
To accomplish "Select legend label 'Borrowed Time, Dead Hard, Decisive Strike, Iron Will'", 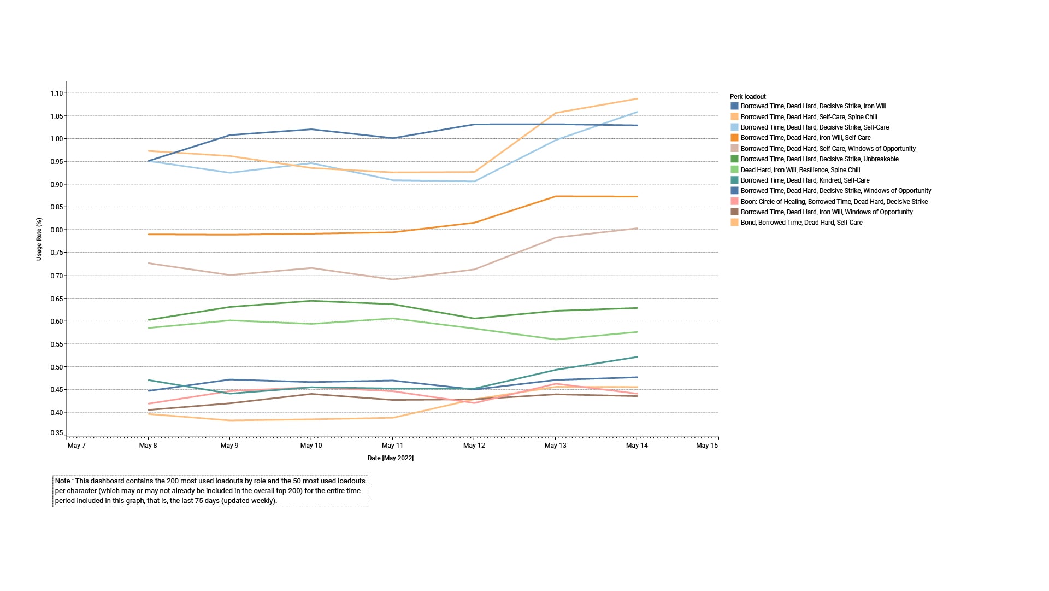I will click(813, 106).
